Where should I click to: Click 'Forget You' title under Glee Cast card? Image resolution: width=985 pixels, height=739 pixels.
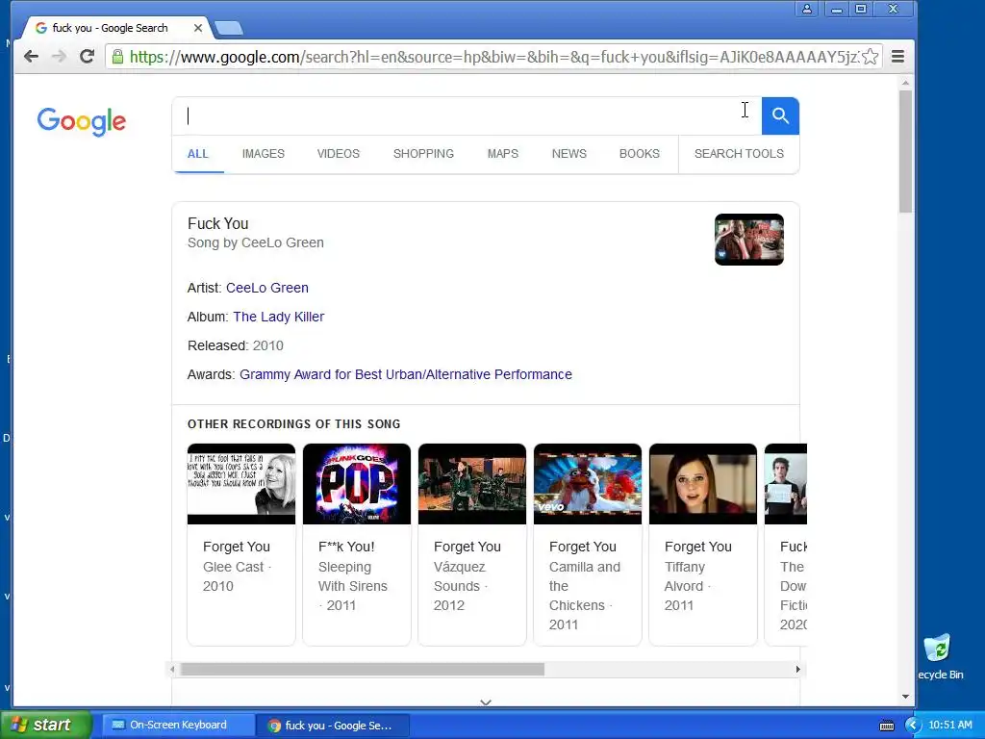[237, 547]
